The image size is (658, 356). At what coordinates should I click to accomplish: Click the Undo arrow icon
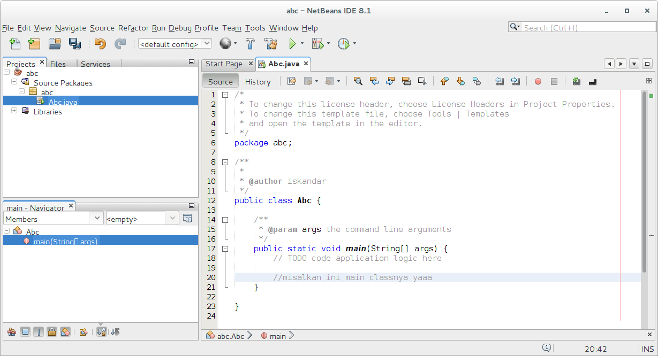click(x=100, y=44)
